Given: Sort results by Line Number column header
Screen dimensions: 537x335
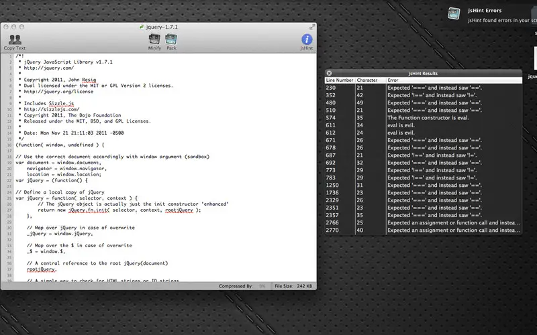Looking at the screenshot, I should click(x=340, y=80).
